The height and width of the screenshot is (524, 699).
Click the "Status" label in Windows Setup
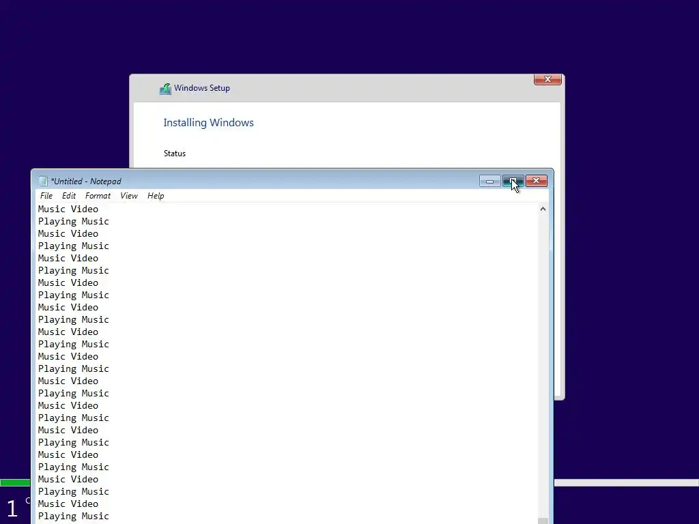(175, 154)
